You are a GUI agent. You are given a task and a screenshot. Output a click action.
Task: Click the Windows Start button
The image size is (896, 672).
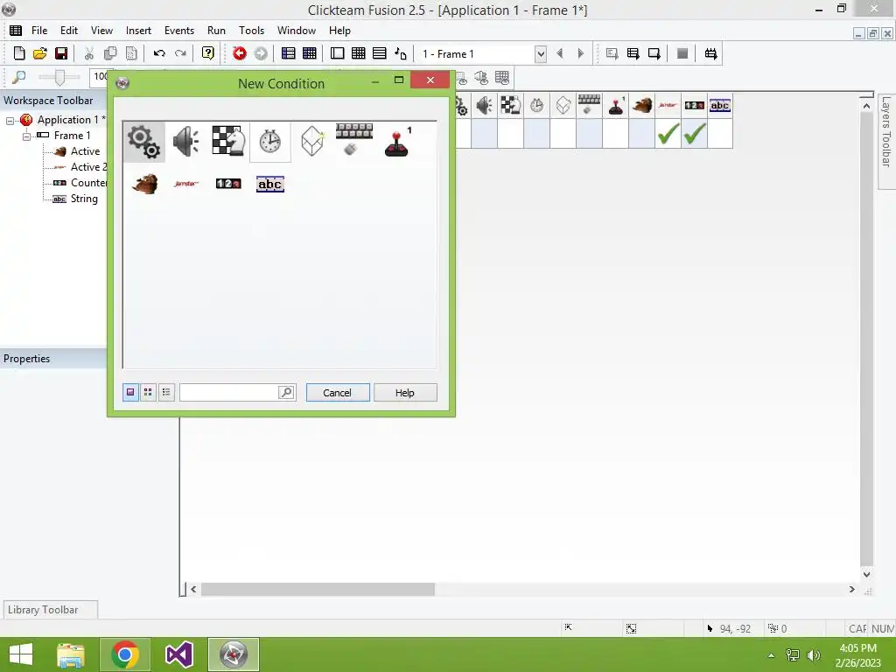(21, 654)
